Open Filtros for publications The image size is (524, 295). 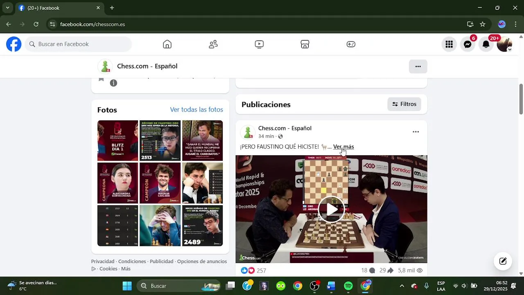404,104
